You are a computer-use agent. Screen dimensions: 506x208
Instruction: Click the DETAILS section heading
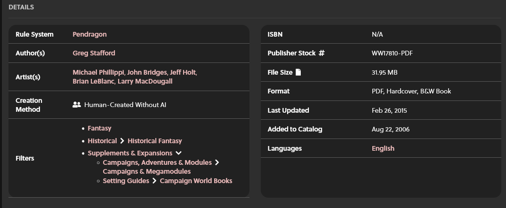click(x=21, y=7)
